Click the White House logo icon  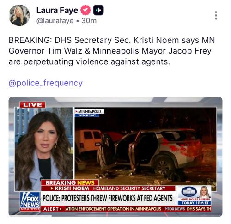(189, 192)
